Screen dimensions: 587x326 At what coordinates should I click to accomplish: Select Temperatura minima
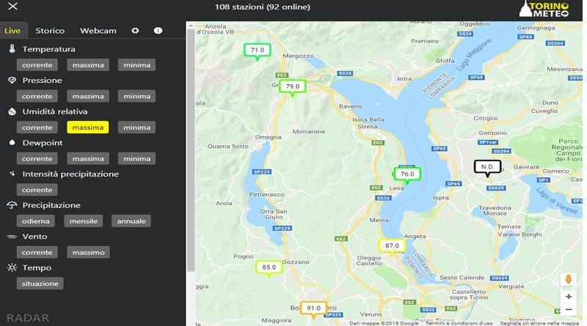137,64
